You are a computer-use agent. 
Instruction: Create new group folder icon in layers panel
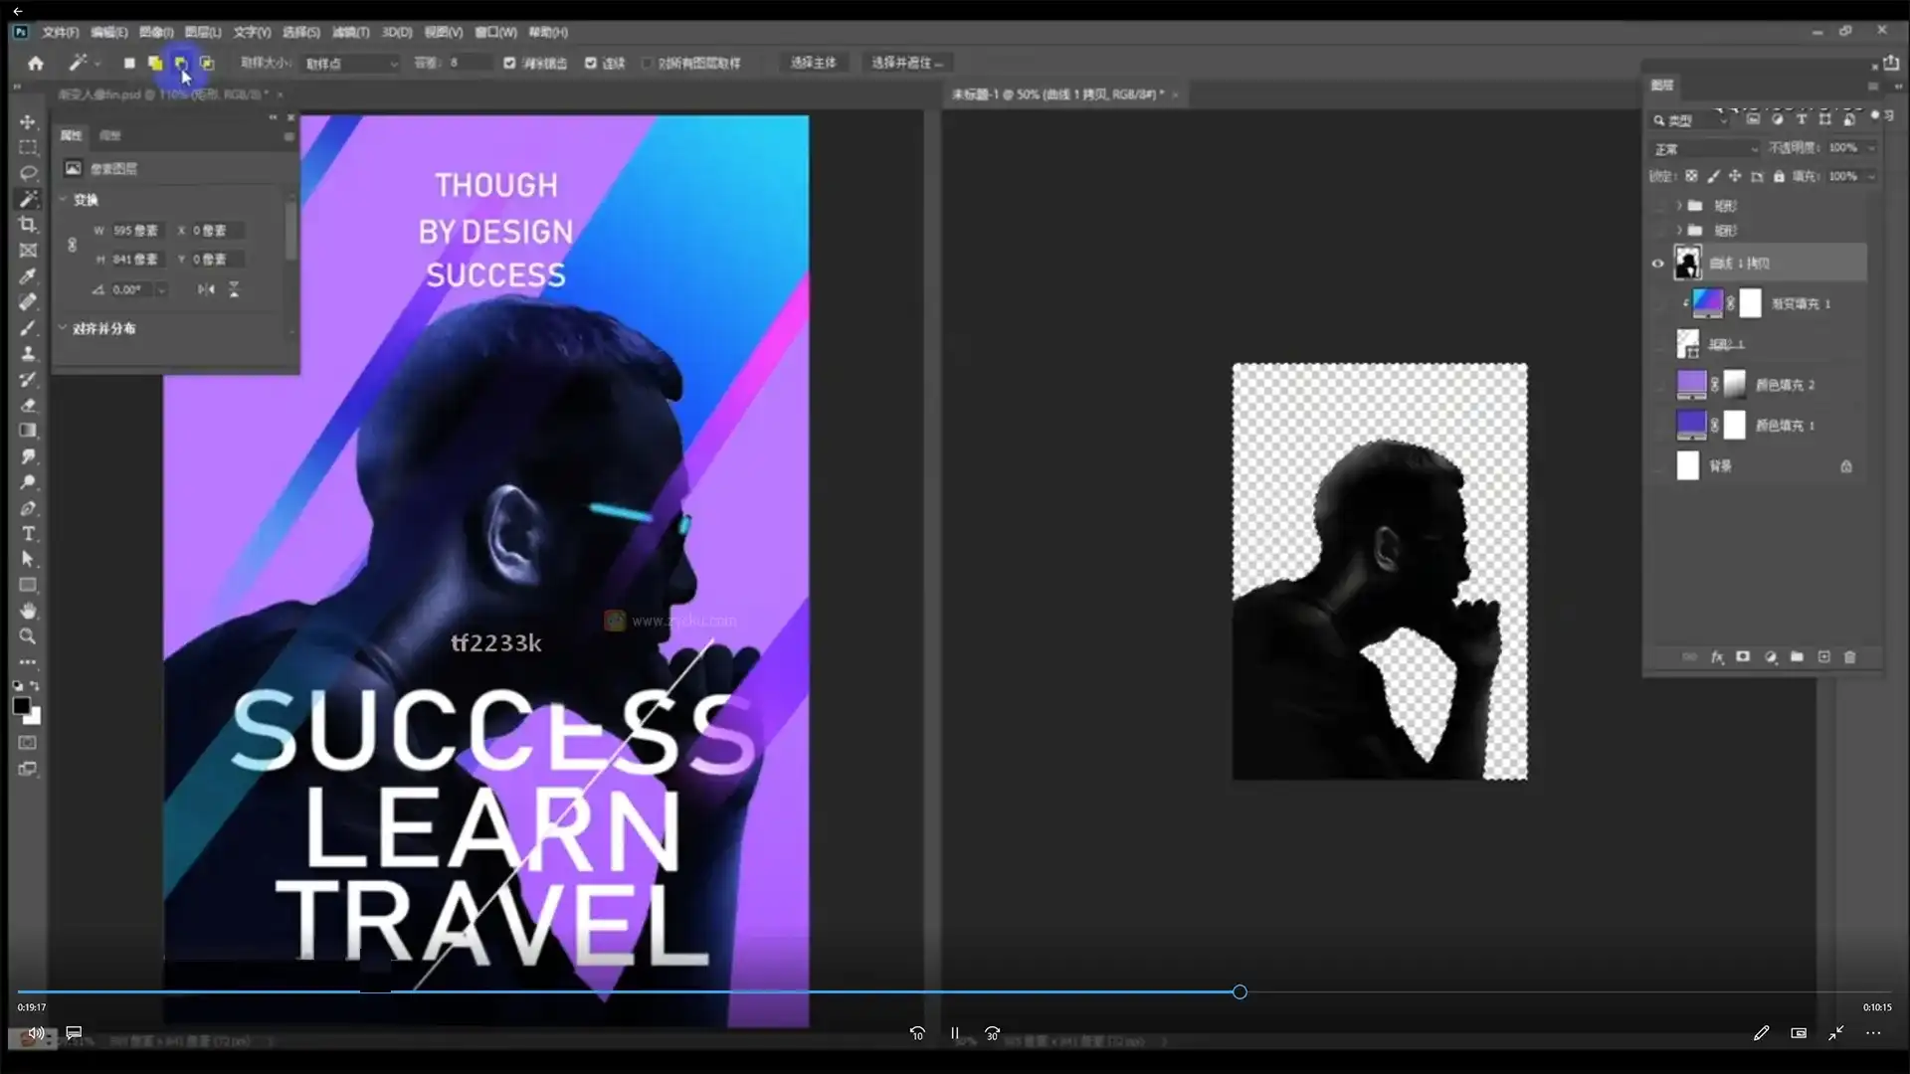point(1797,657)
